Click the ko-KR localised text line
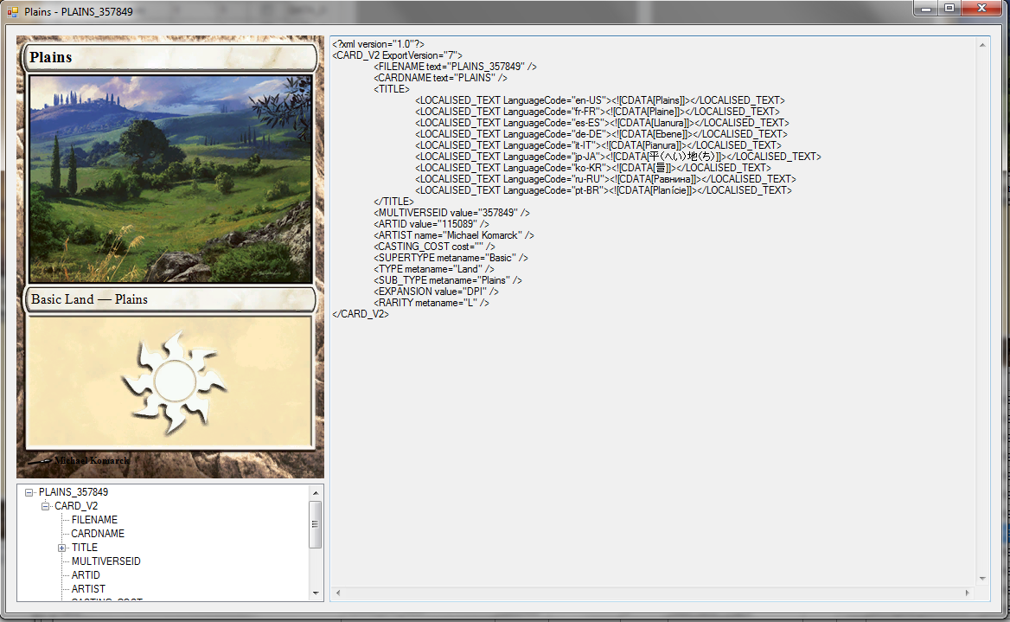This screenshot has height=622, width=1010. (592, 168)
